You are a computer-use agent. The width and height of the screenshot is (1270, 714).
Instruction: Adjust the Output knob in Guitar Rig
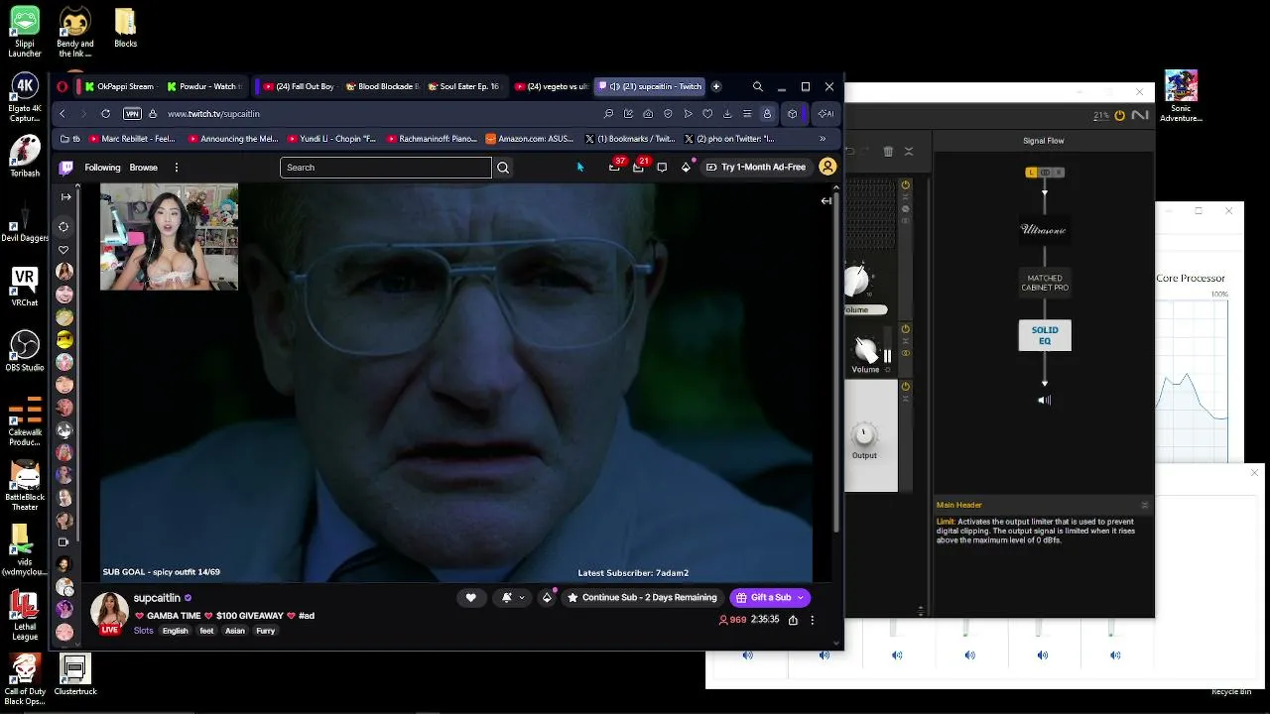(864, 435)
